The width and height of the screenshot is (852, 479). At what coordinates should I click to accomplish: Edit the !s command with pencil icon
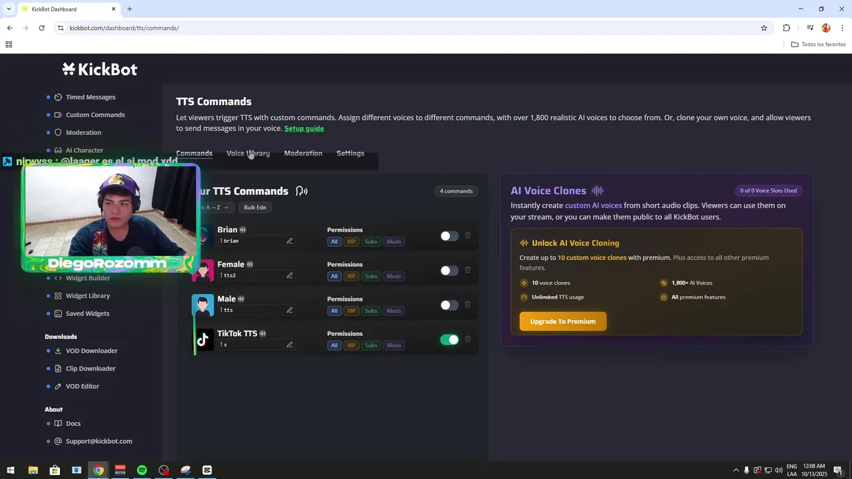pos(290,345)
